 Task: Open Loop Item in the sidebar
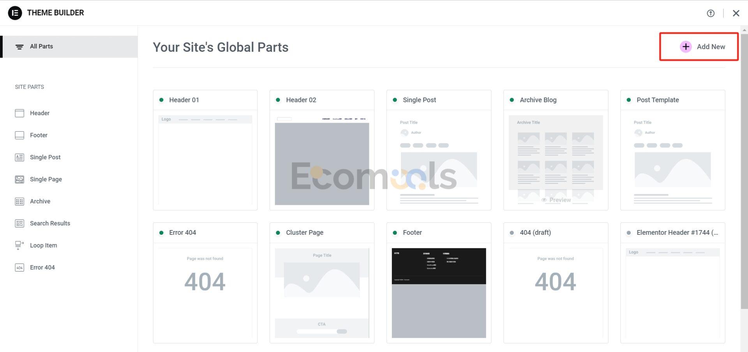[43, 246]
